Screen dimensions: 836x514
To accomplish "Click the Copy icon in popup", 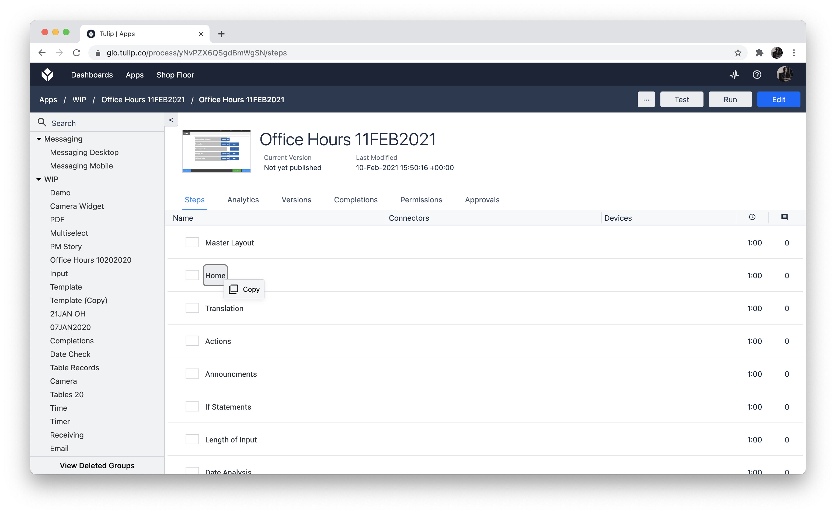I will (x=234, y=289).
